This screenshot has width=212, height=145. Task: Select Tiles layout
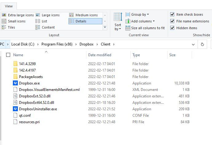click(x=8, y=27)
